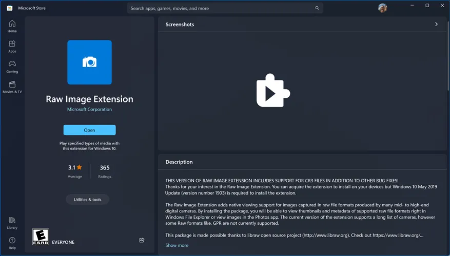Expand Screenshots with the chevron arrow
Image resolution: width=450 pixels, height=256 pixels.
coord(436,24)
